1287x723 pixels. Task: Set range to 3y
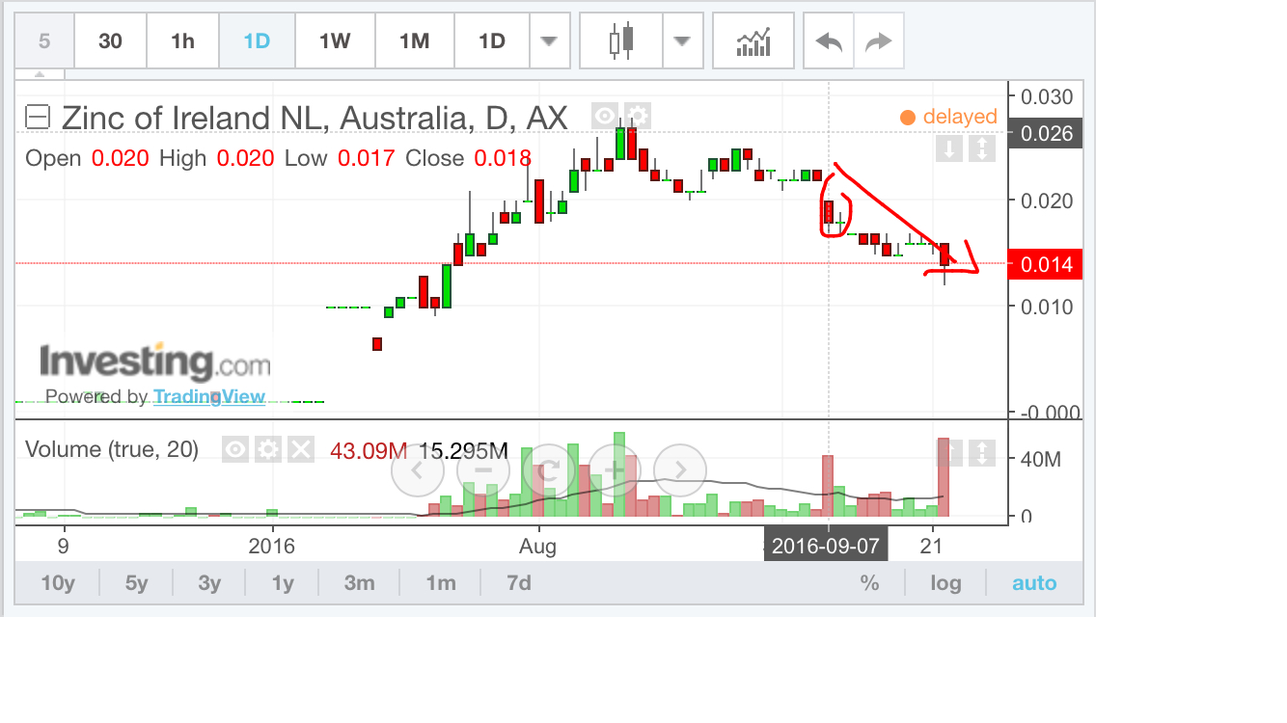209,583
